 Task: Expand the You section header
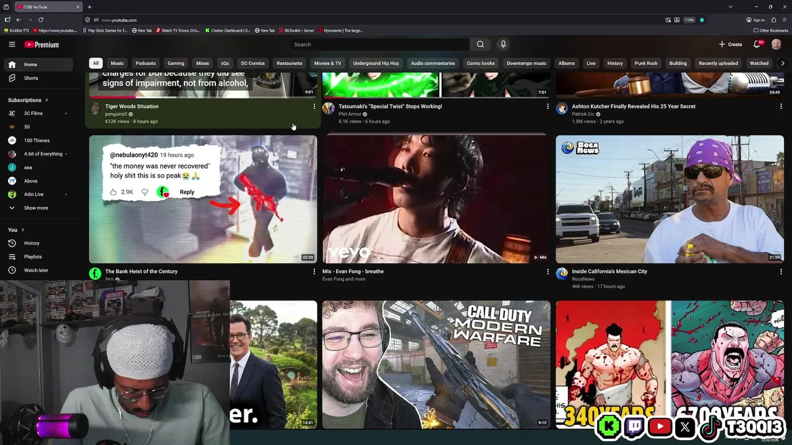pos(16,230)
